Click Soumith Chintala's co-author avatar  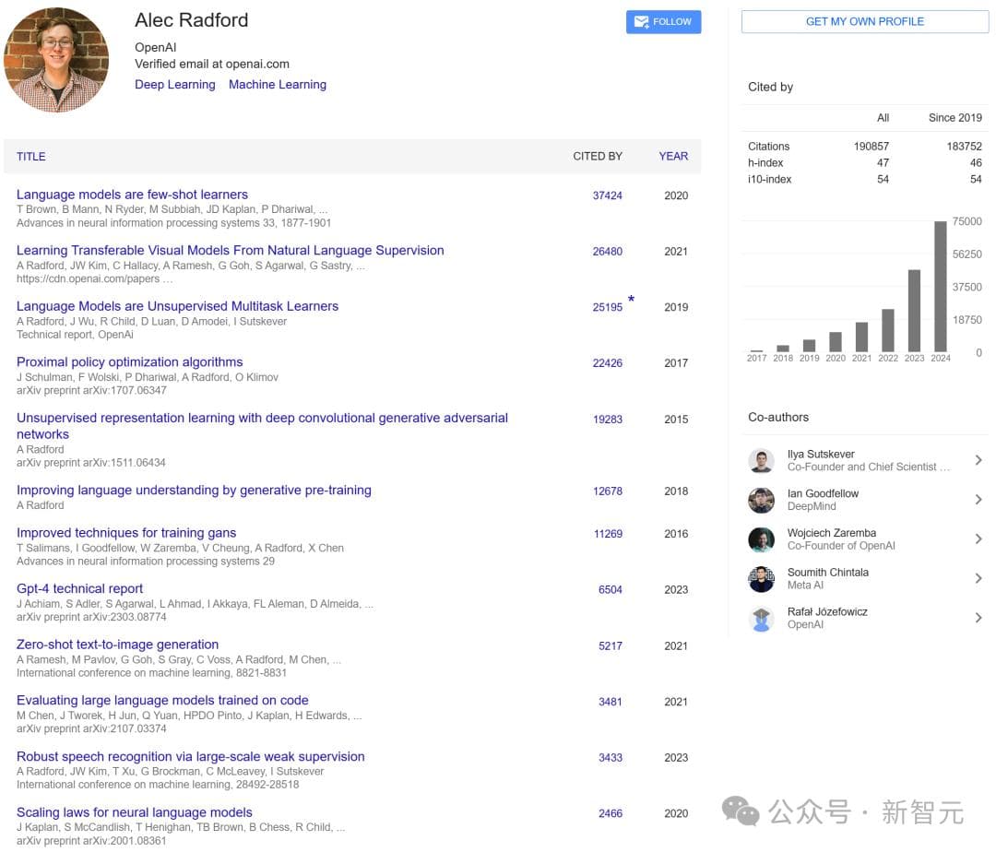click(761, 579)
